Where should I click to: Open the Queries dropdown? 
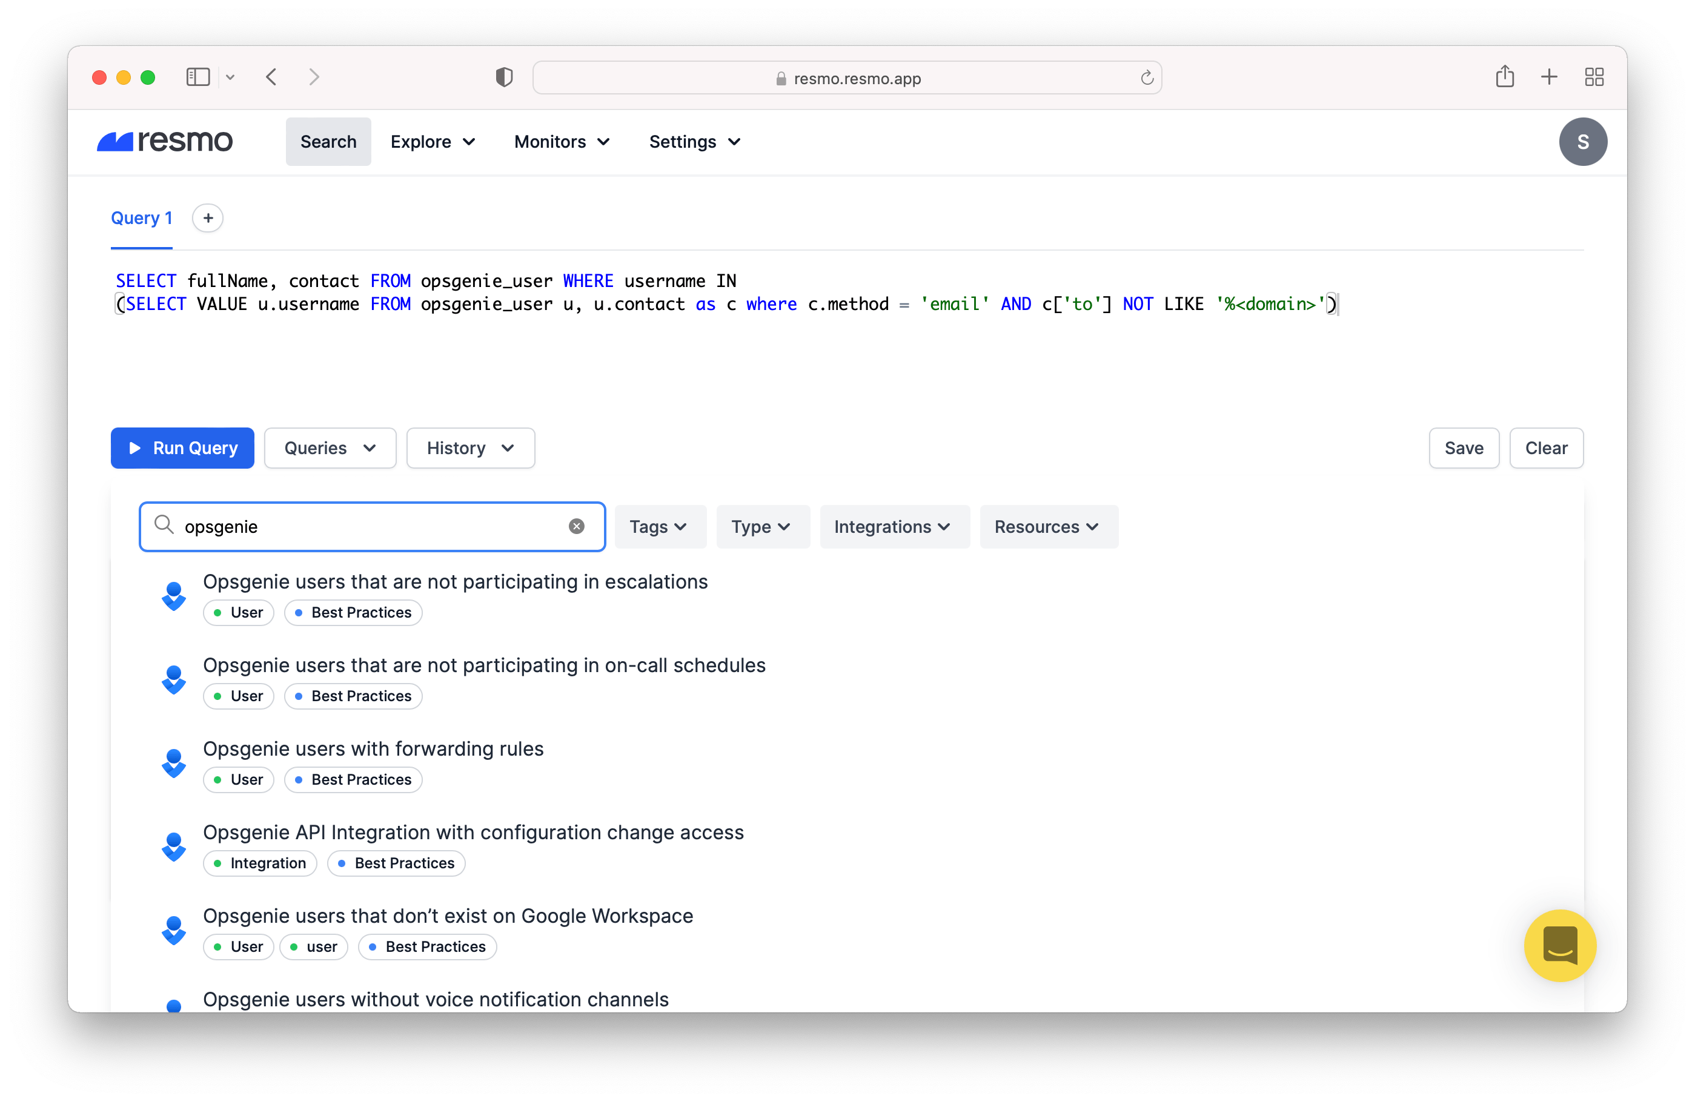coord(330,448)
